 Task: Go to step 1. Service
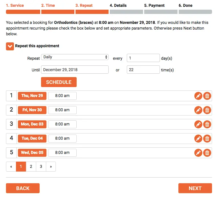(x=15, y=5)
